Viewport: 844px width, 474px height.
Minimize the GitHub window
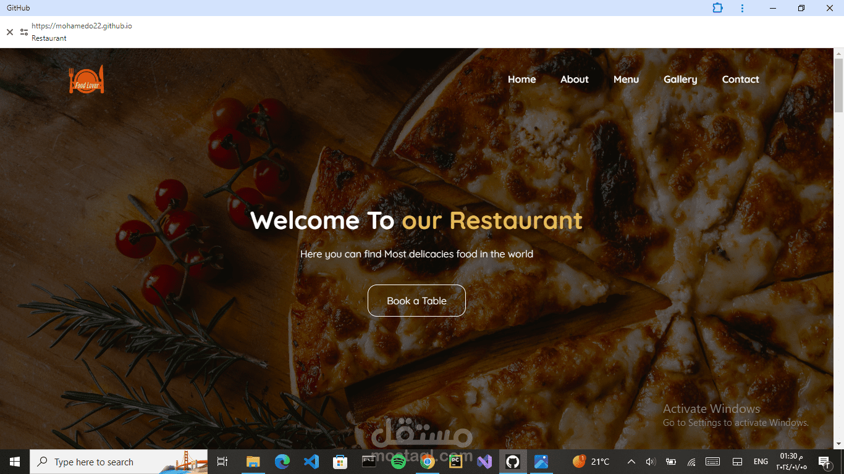(773, 8)
